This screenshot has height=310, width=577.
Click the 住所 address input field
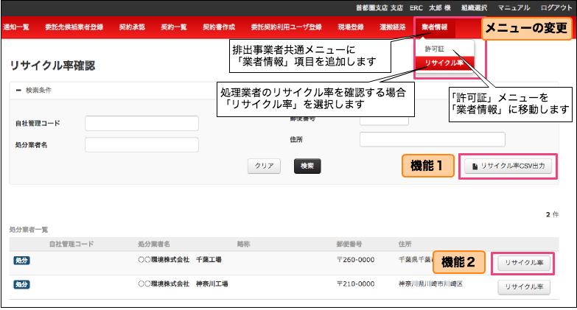pos(432,139)
